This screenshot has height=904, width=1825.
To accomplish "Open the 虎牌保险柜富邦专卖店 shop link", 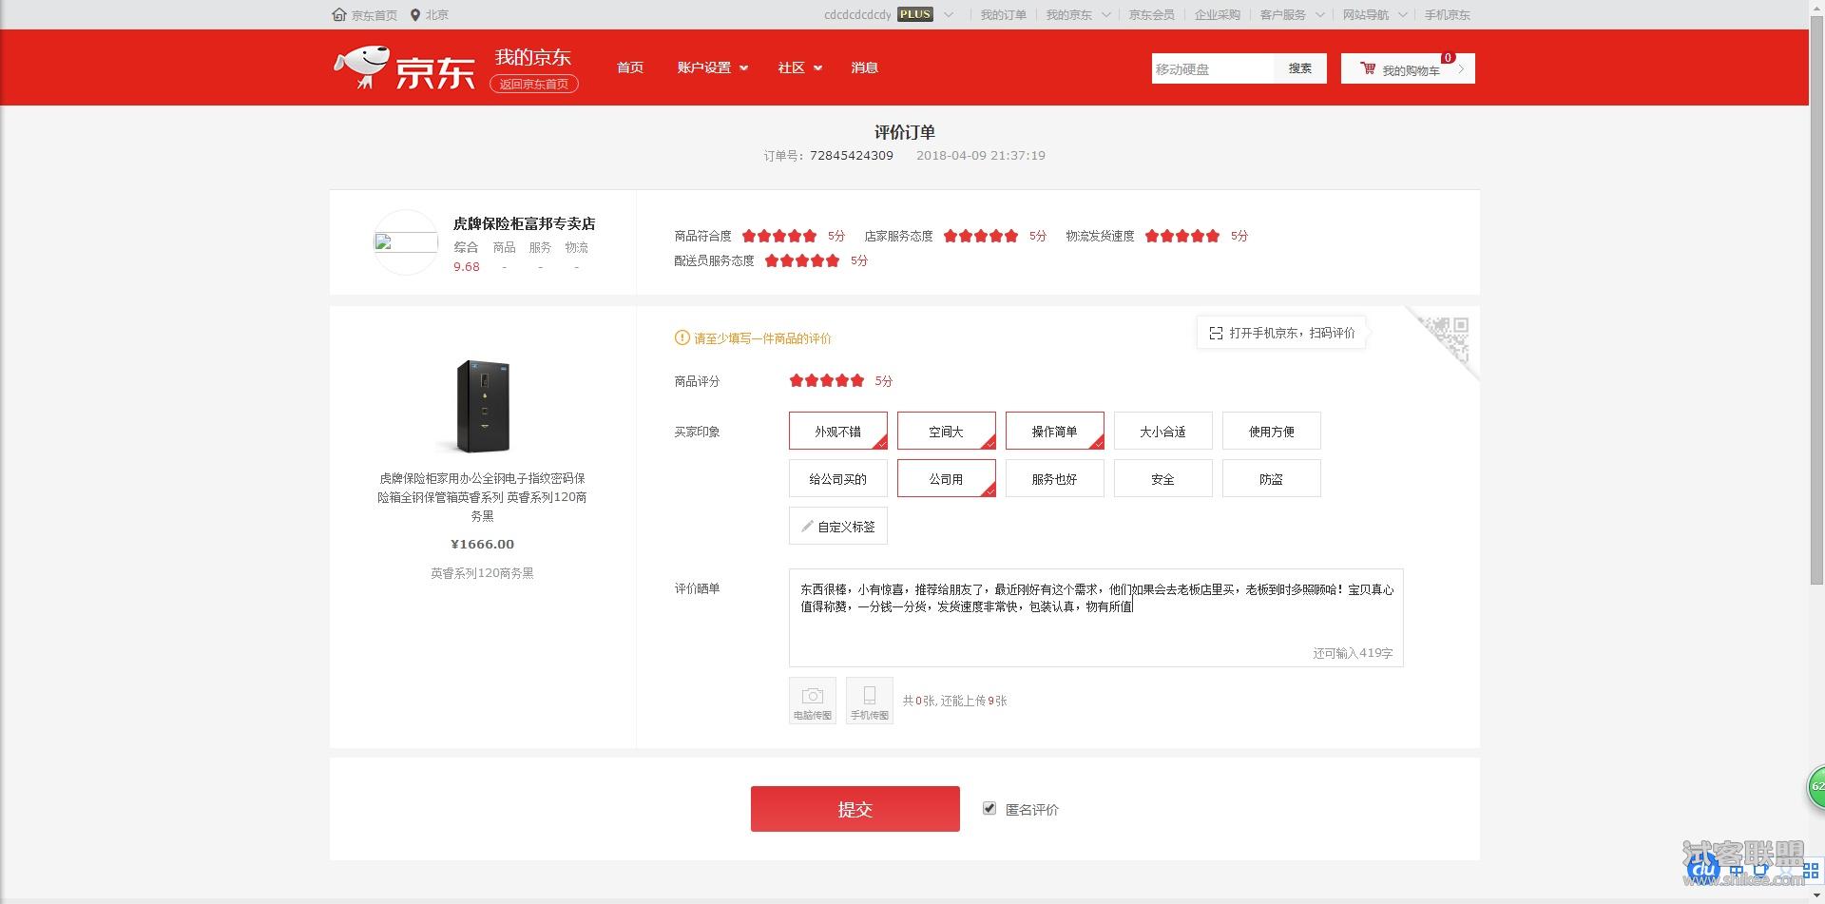I will (x=524, y=223).
